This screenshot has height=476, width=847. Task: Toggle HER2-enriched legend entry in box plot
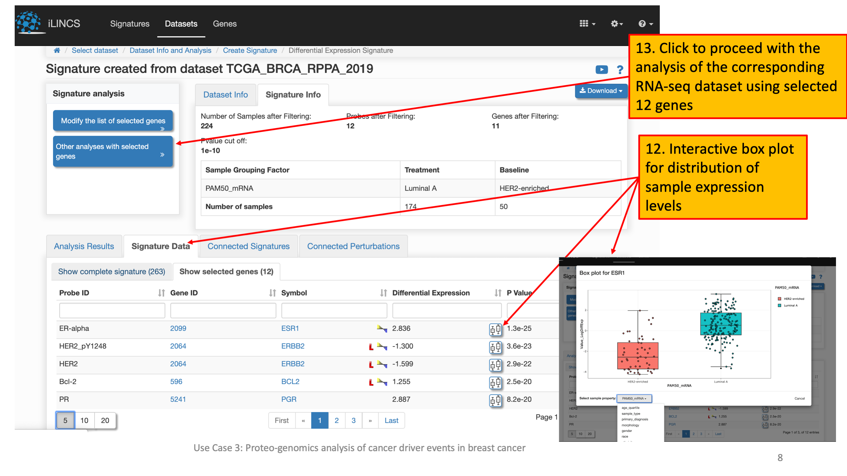(791, 299)
